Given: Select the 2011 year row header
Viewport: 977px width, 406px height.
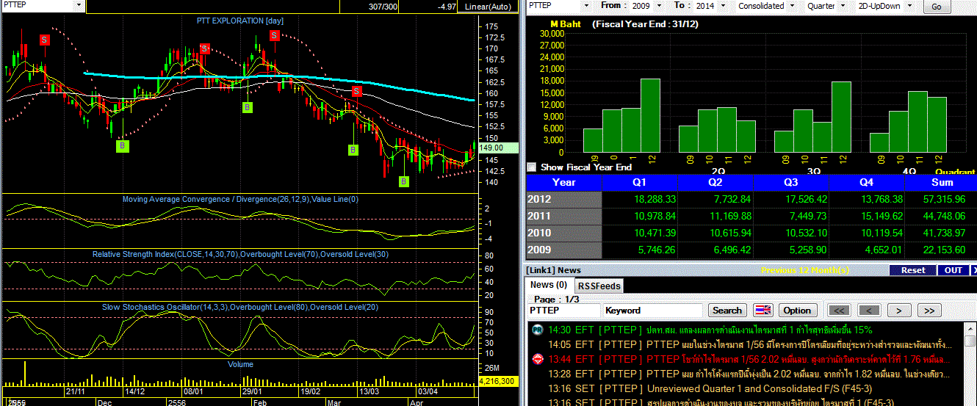Looking at the screenshot, I should coord(563,217).
